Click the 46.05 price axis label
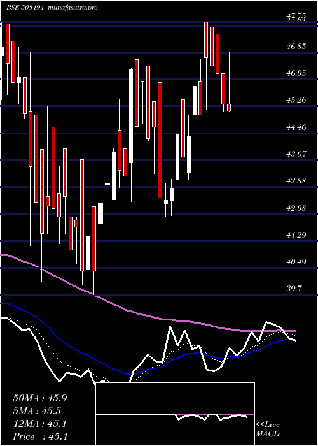 point(296,73)
